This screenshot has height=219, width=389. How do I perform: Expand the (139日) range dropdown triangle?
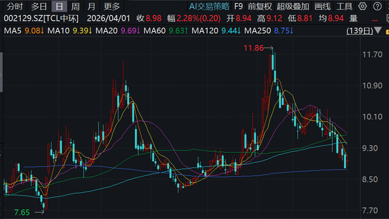click(378, 31)
